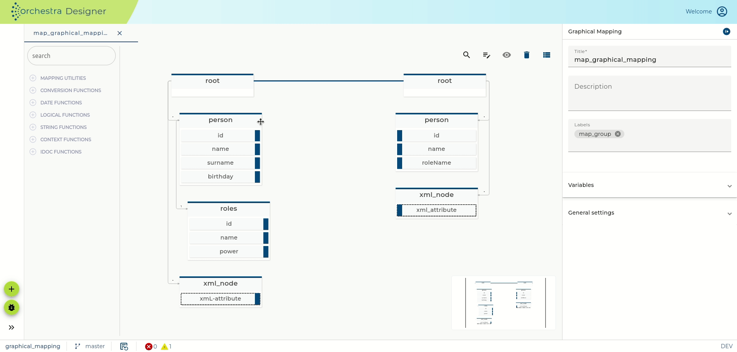Open the user account avatar icon
Viewport: 737px width, 352px height.
(722, 12)
